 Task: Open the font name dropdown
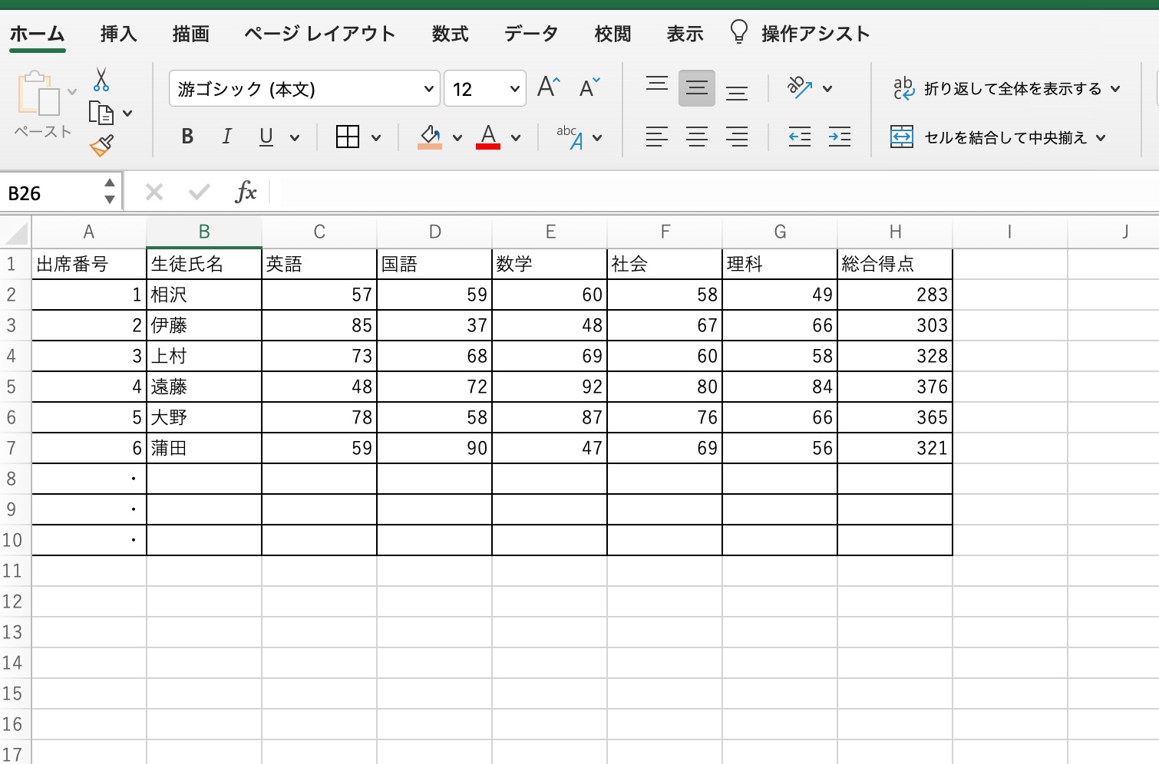click(x=428, y=89)
